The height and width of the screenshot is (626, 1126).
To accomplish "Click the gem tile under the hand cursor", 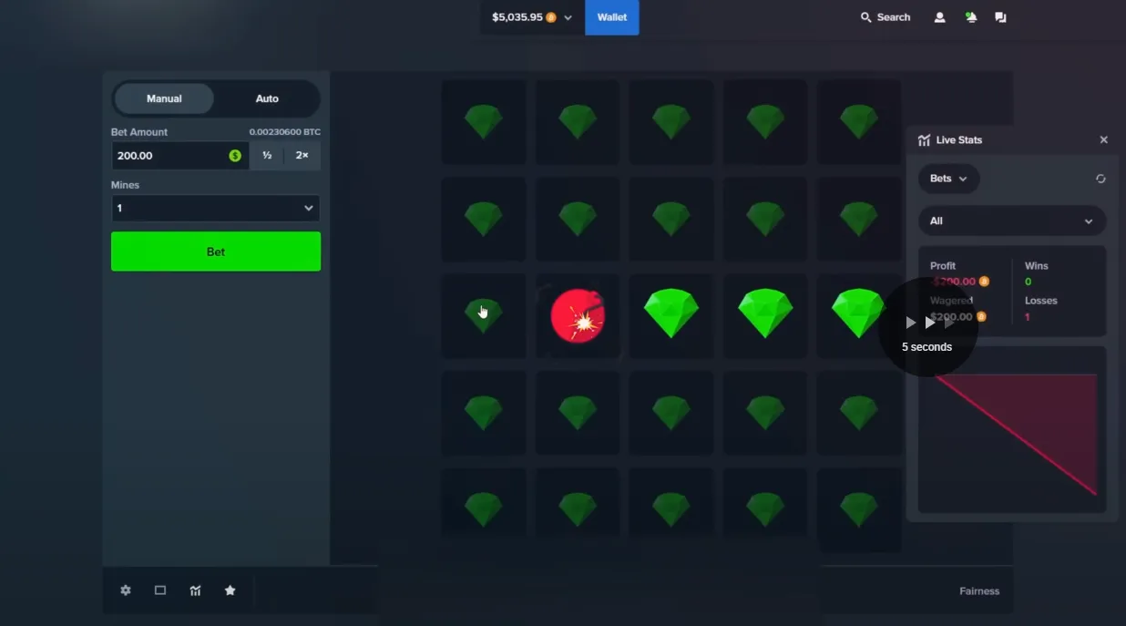I will point(484,316).
